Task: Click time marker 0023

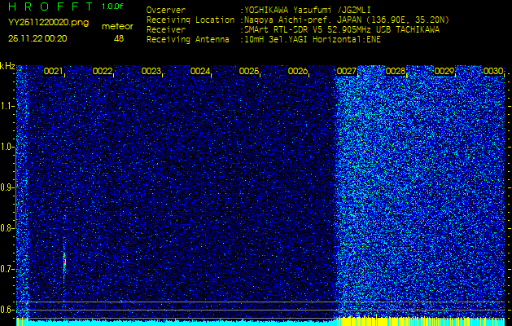Action: [x=151, y=71]
